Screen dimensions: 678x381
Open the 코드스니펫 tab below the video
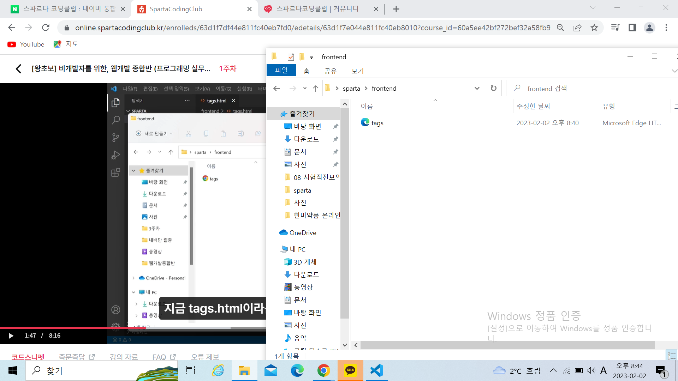[28, 357]
